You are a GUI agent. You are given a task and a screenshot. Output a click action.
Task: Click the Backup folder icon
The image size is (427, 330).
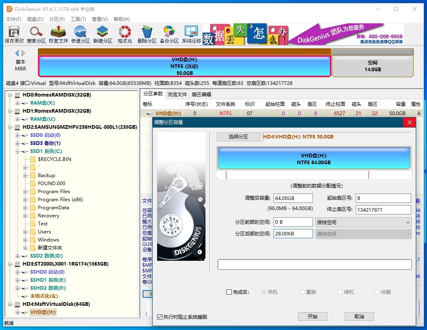pos(33,175)
